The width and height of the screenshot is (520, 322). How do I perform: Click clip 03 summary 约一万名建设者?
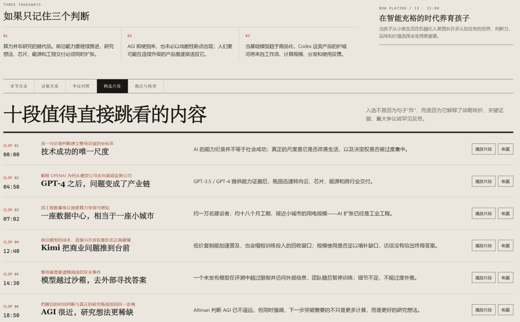coord(294,214)
